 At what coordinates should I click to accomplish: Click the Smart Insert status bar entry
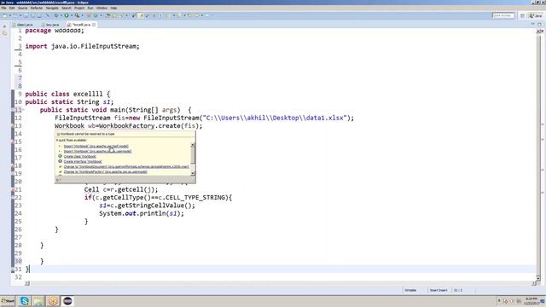(439, 290)
